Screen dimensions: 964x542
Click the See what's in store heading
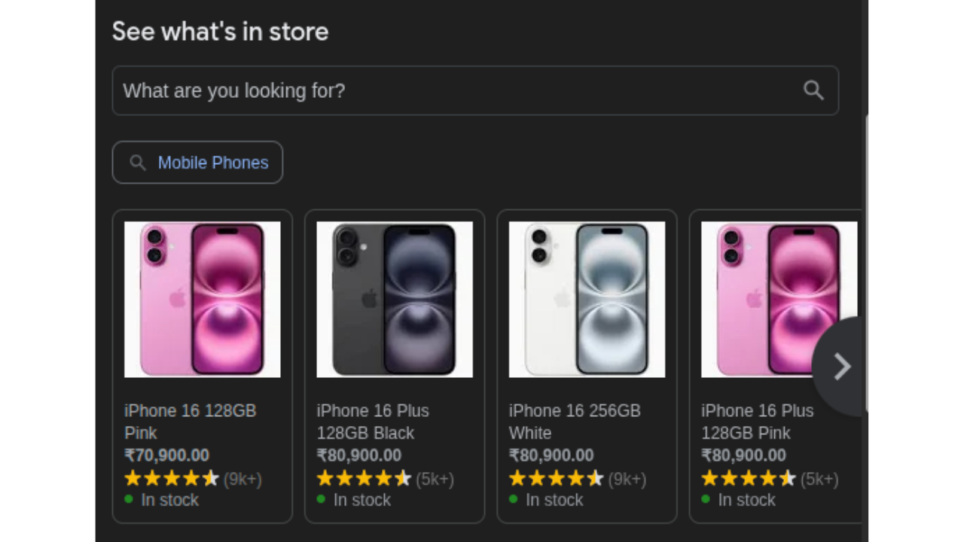(x=220, y=32)
